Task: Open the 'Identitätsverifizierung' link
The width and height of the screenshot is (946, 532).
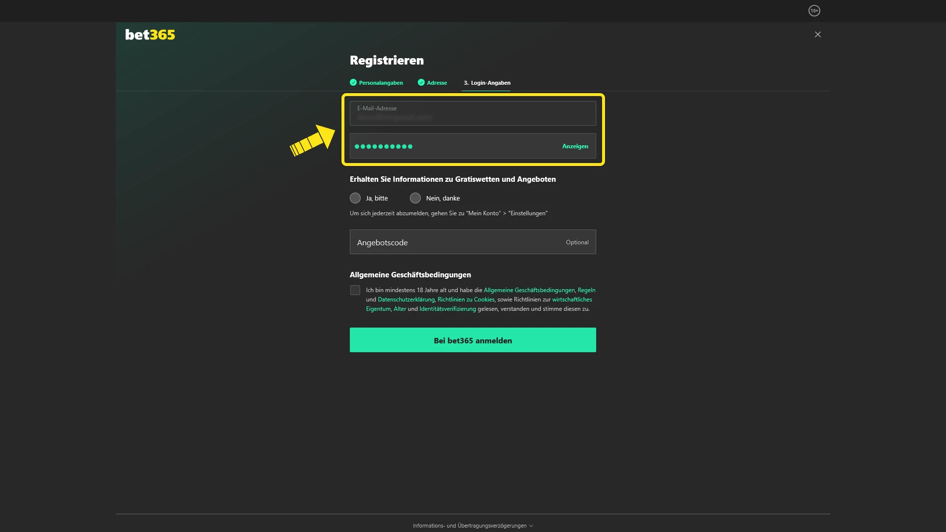Action: 446,309
